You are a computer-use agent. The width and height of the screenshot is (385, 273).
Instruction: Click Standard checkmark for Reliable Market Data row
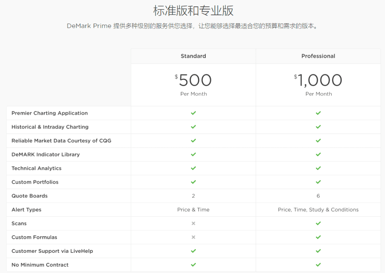point(194,141)
